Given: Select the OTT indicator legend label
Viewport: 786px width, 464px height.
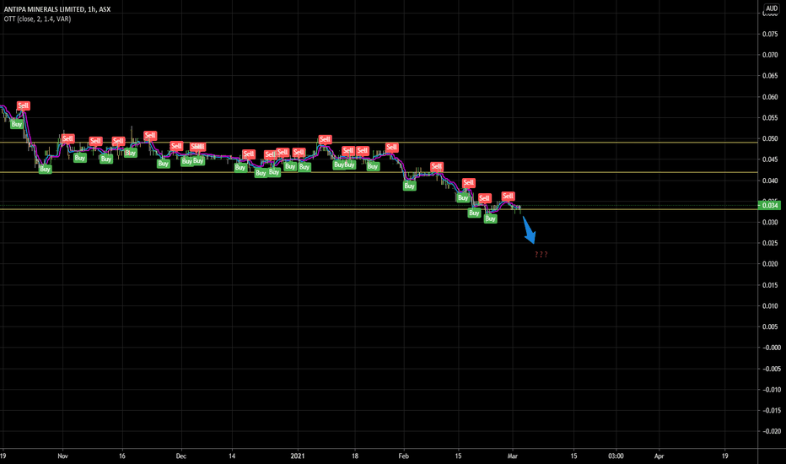Looking at the screenshot, I should (x=37, y=19).
